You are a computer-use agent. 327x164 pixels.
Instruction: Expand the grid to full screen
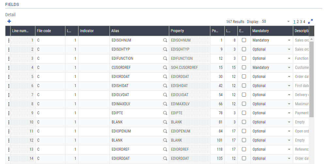tap(310, 21)
